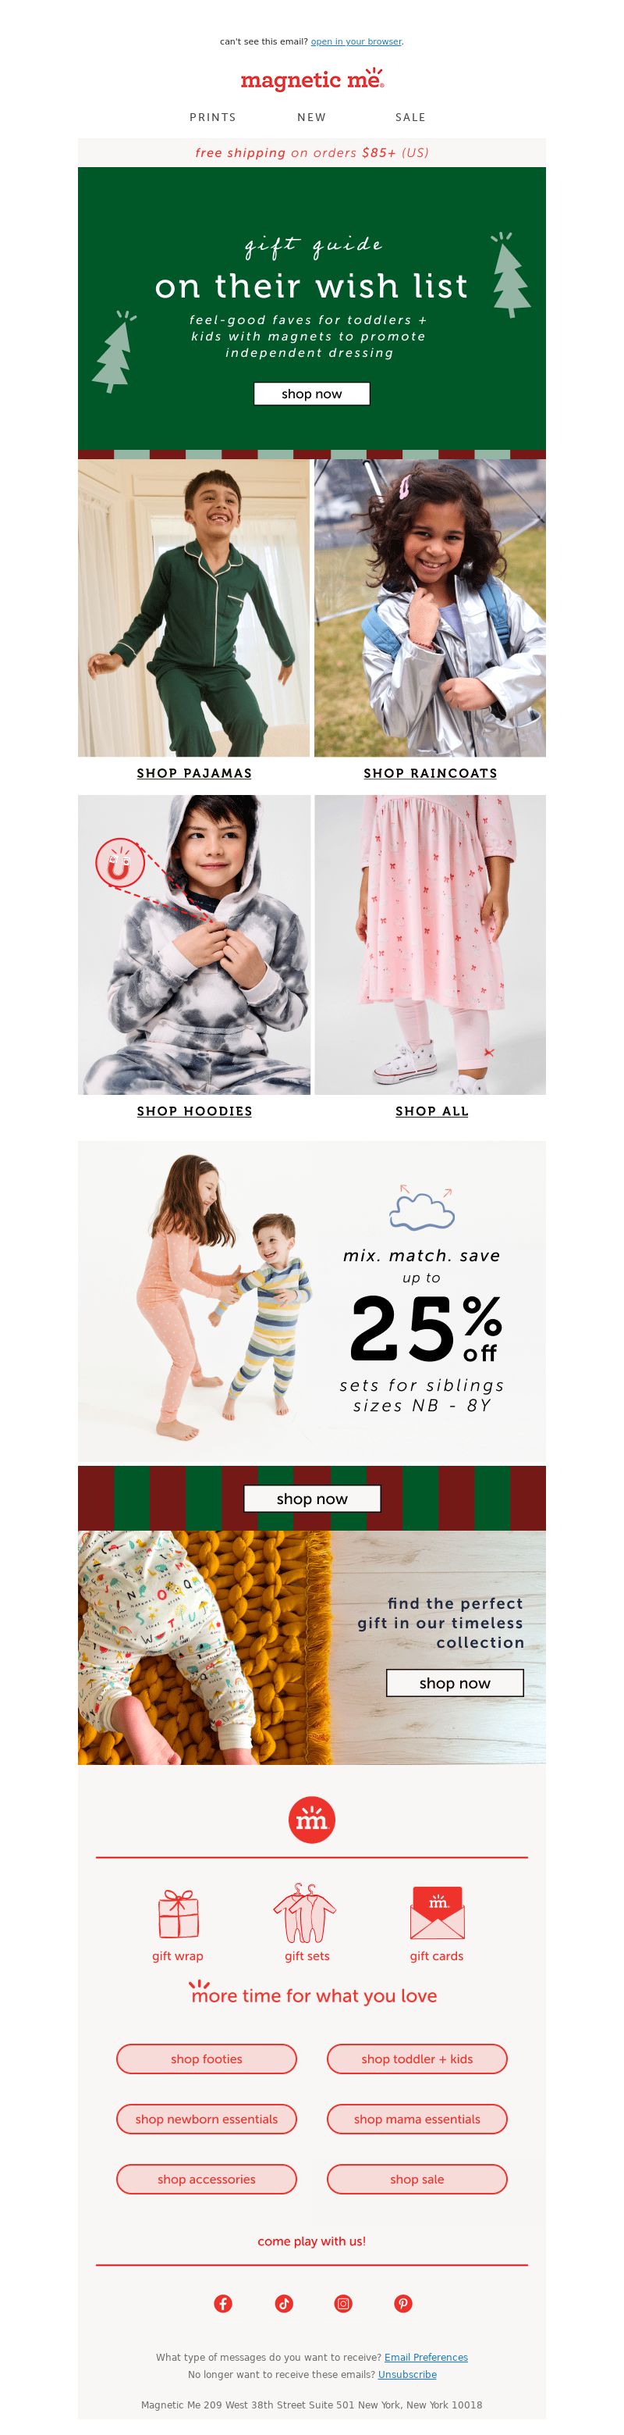This screenshot has height=2435, width=624.
Task: Click the magnetic me header logo
Action: 311,80
